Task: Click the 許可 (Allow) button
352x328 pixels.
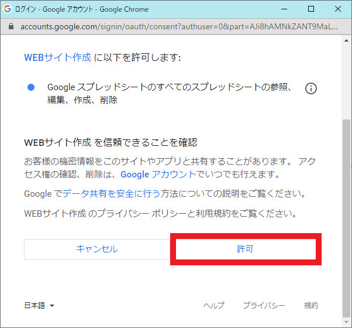Action: [x=246, y=249]
